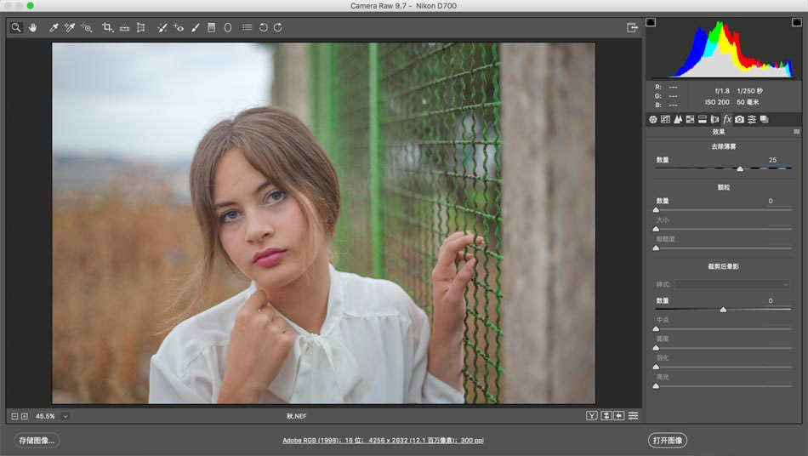
Task: Open the 样式 style dropdown
Action: tap(732, 284)
